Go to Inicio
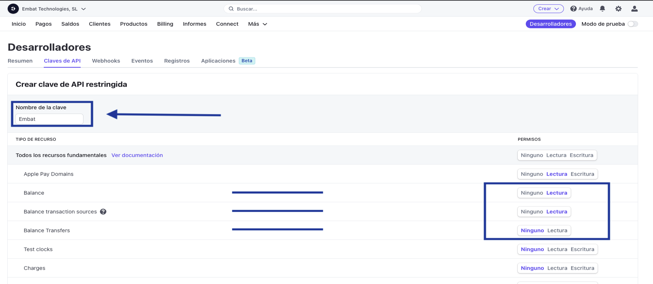 tap(19, 24)
